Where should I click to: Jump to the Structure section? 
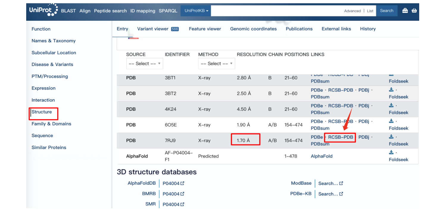[x=42, y=112]
